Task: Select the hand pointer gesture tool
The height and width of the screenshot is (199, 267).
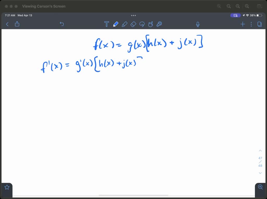Action: 151,24
